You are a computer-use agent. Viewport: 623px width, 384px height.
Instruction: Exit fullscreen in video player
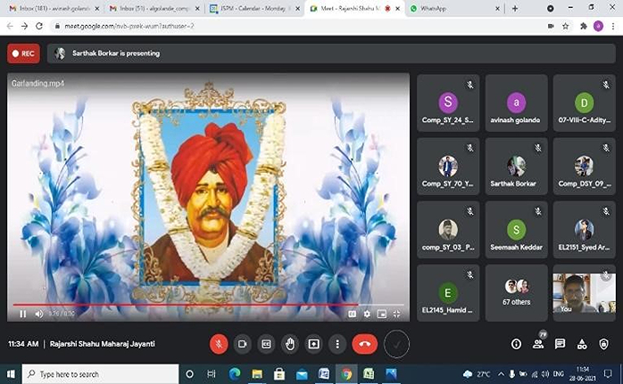coord(396,314)
